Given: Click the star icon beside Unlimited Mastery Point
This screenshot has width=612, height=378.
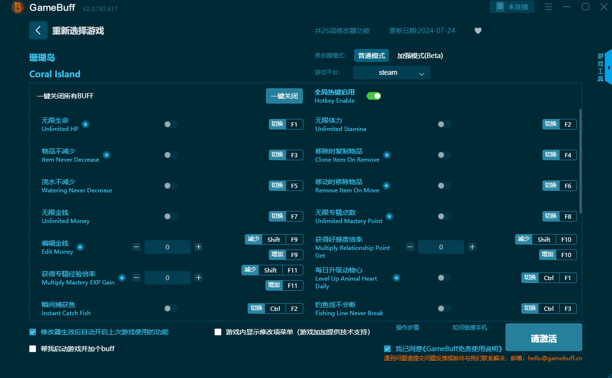Looking at the screenshot, I should 389,216.
